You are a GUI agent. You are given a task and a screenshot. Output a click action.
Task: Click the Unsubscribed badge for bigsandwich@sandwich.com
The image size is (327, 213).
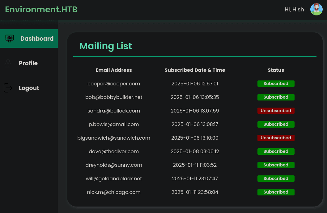276,138
